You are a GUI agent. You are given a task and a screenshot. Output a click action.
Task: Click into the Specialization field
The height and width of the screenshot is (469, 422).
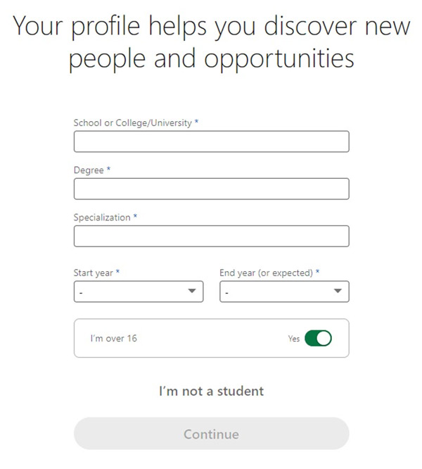(211, 236)
